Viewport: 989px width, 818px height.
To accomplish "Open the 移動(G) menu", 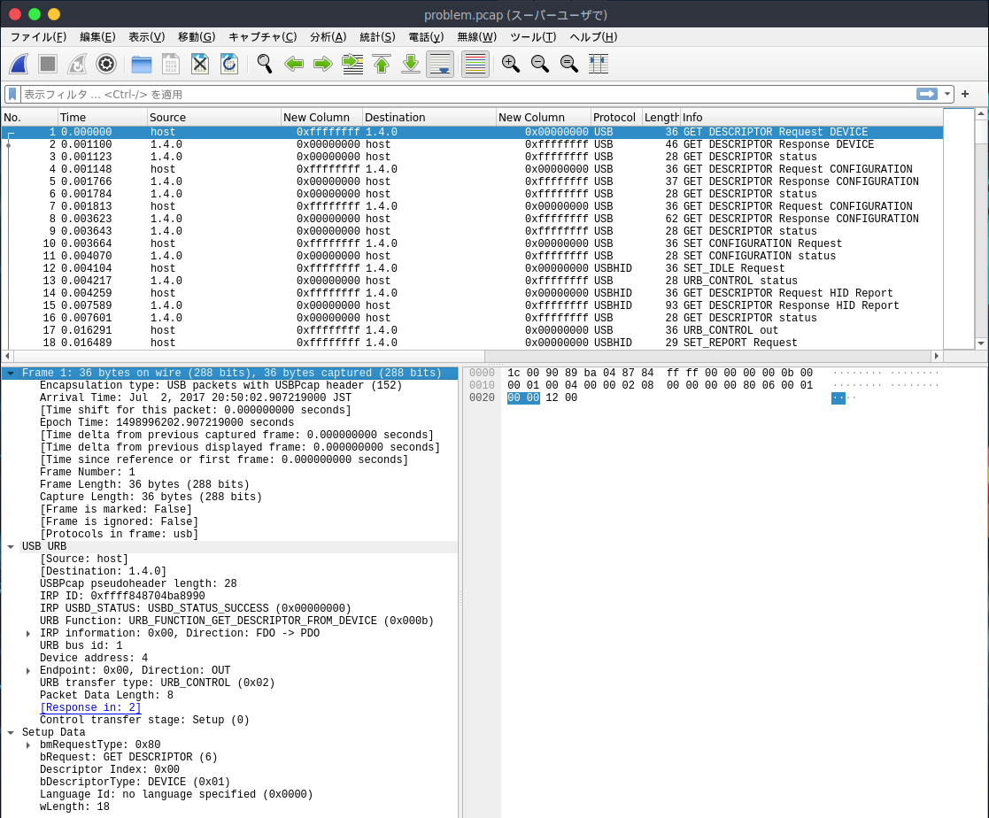I will [x=197, y=36].
